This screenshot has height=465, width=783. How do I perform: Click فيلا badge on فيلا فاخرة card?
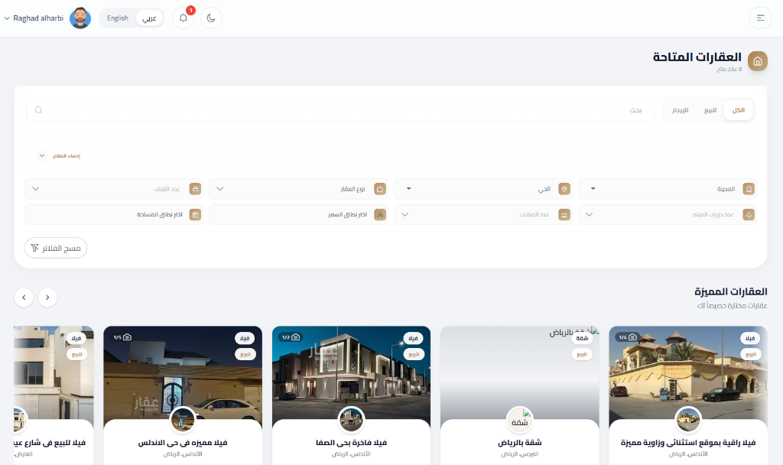click(413, 338)
